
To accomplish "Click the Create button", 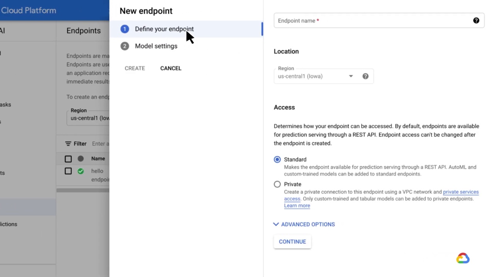I will click(135, 68).
